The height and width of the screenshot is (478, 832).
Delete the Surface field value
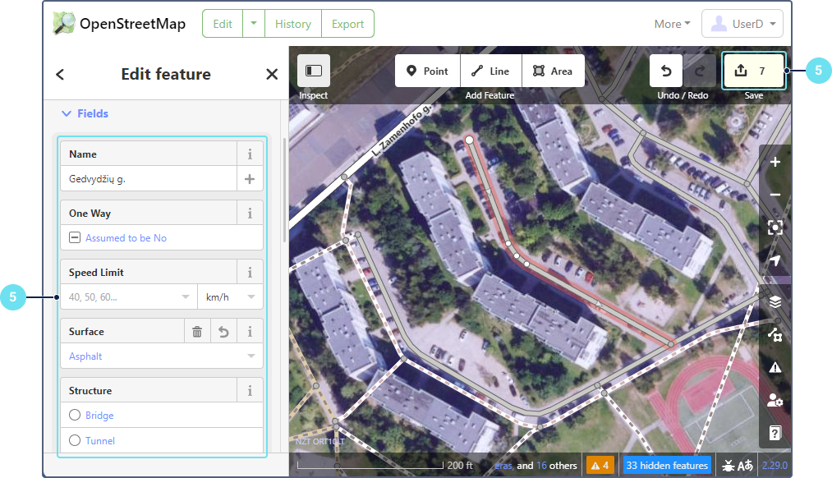coord(197,332)
